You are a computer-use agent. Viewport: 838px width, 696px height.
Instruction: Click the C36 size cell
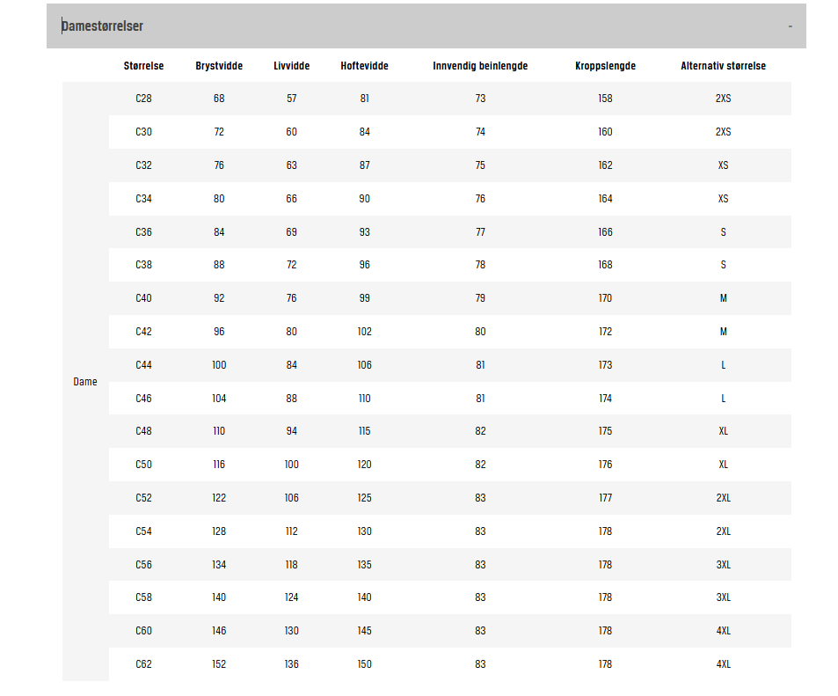(x=143, y=232)
